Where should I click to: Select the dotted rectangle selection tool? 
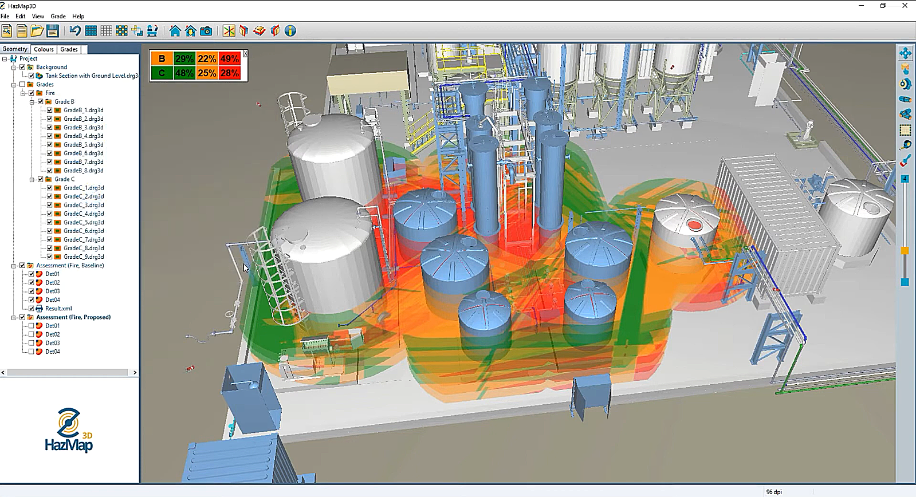pyautogui.click(x=905, y=130)
